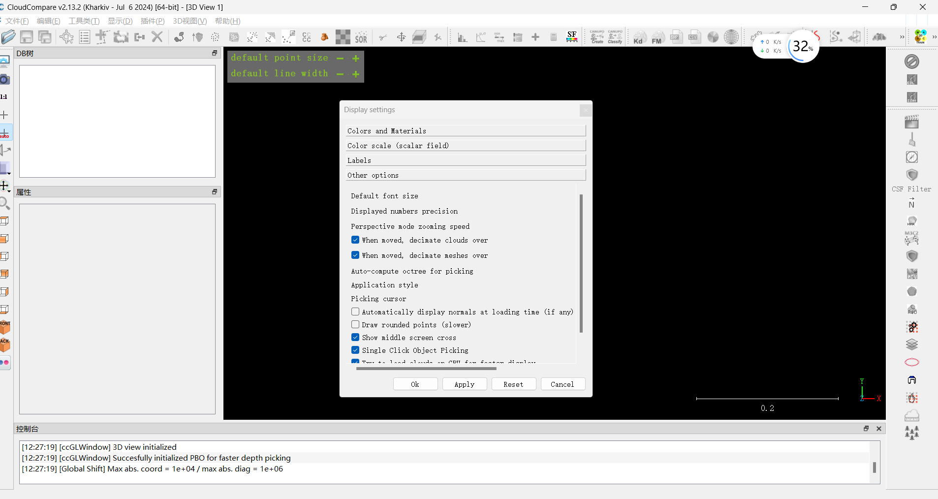Expand the Colors and Materials section
The image size is (938, 499).
click(x=466, y=131)
